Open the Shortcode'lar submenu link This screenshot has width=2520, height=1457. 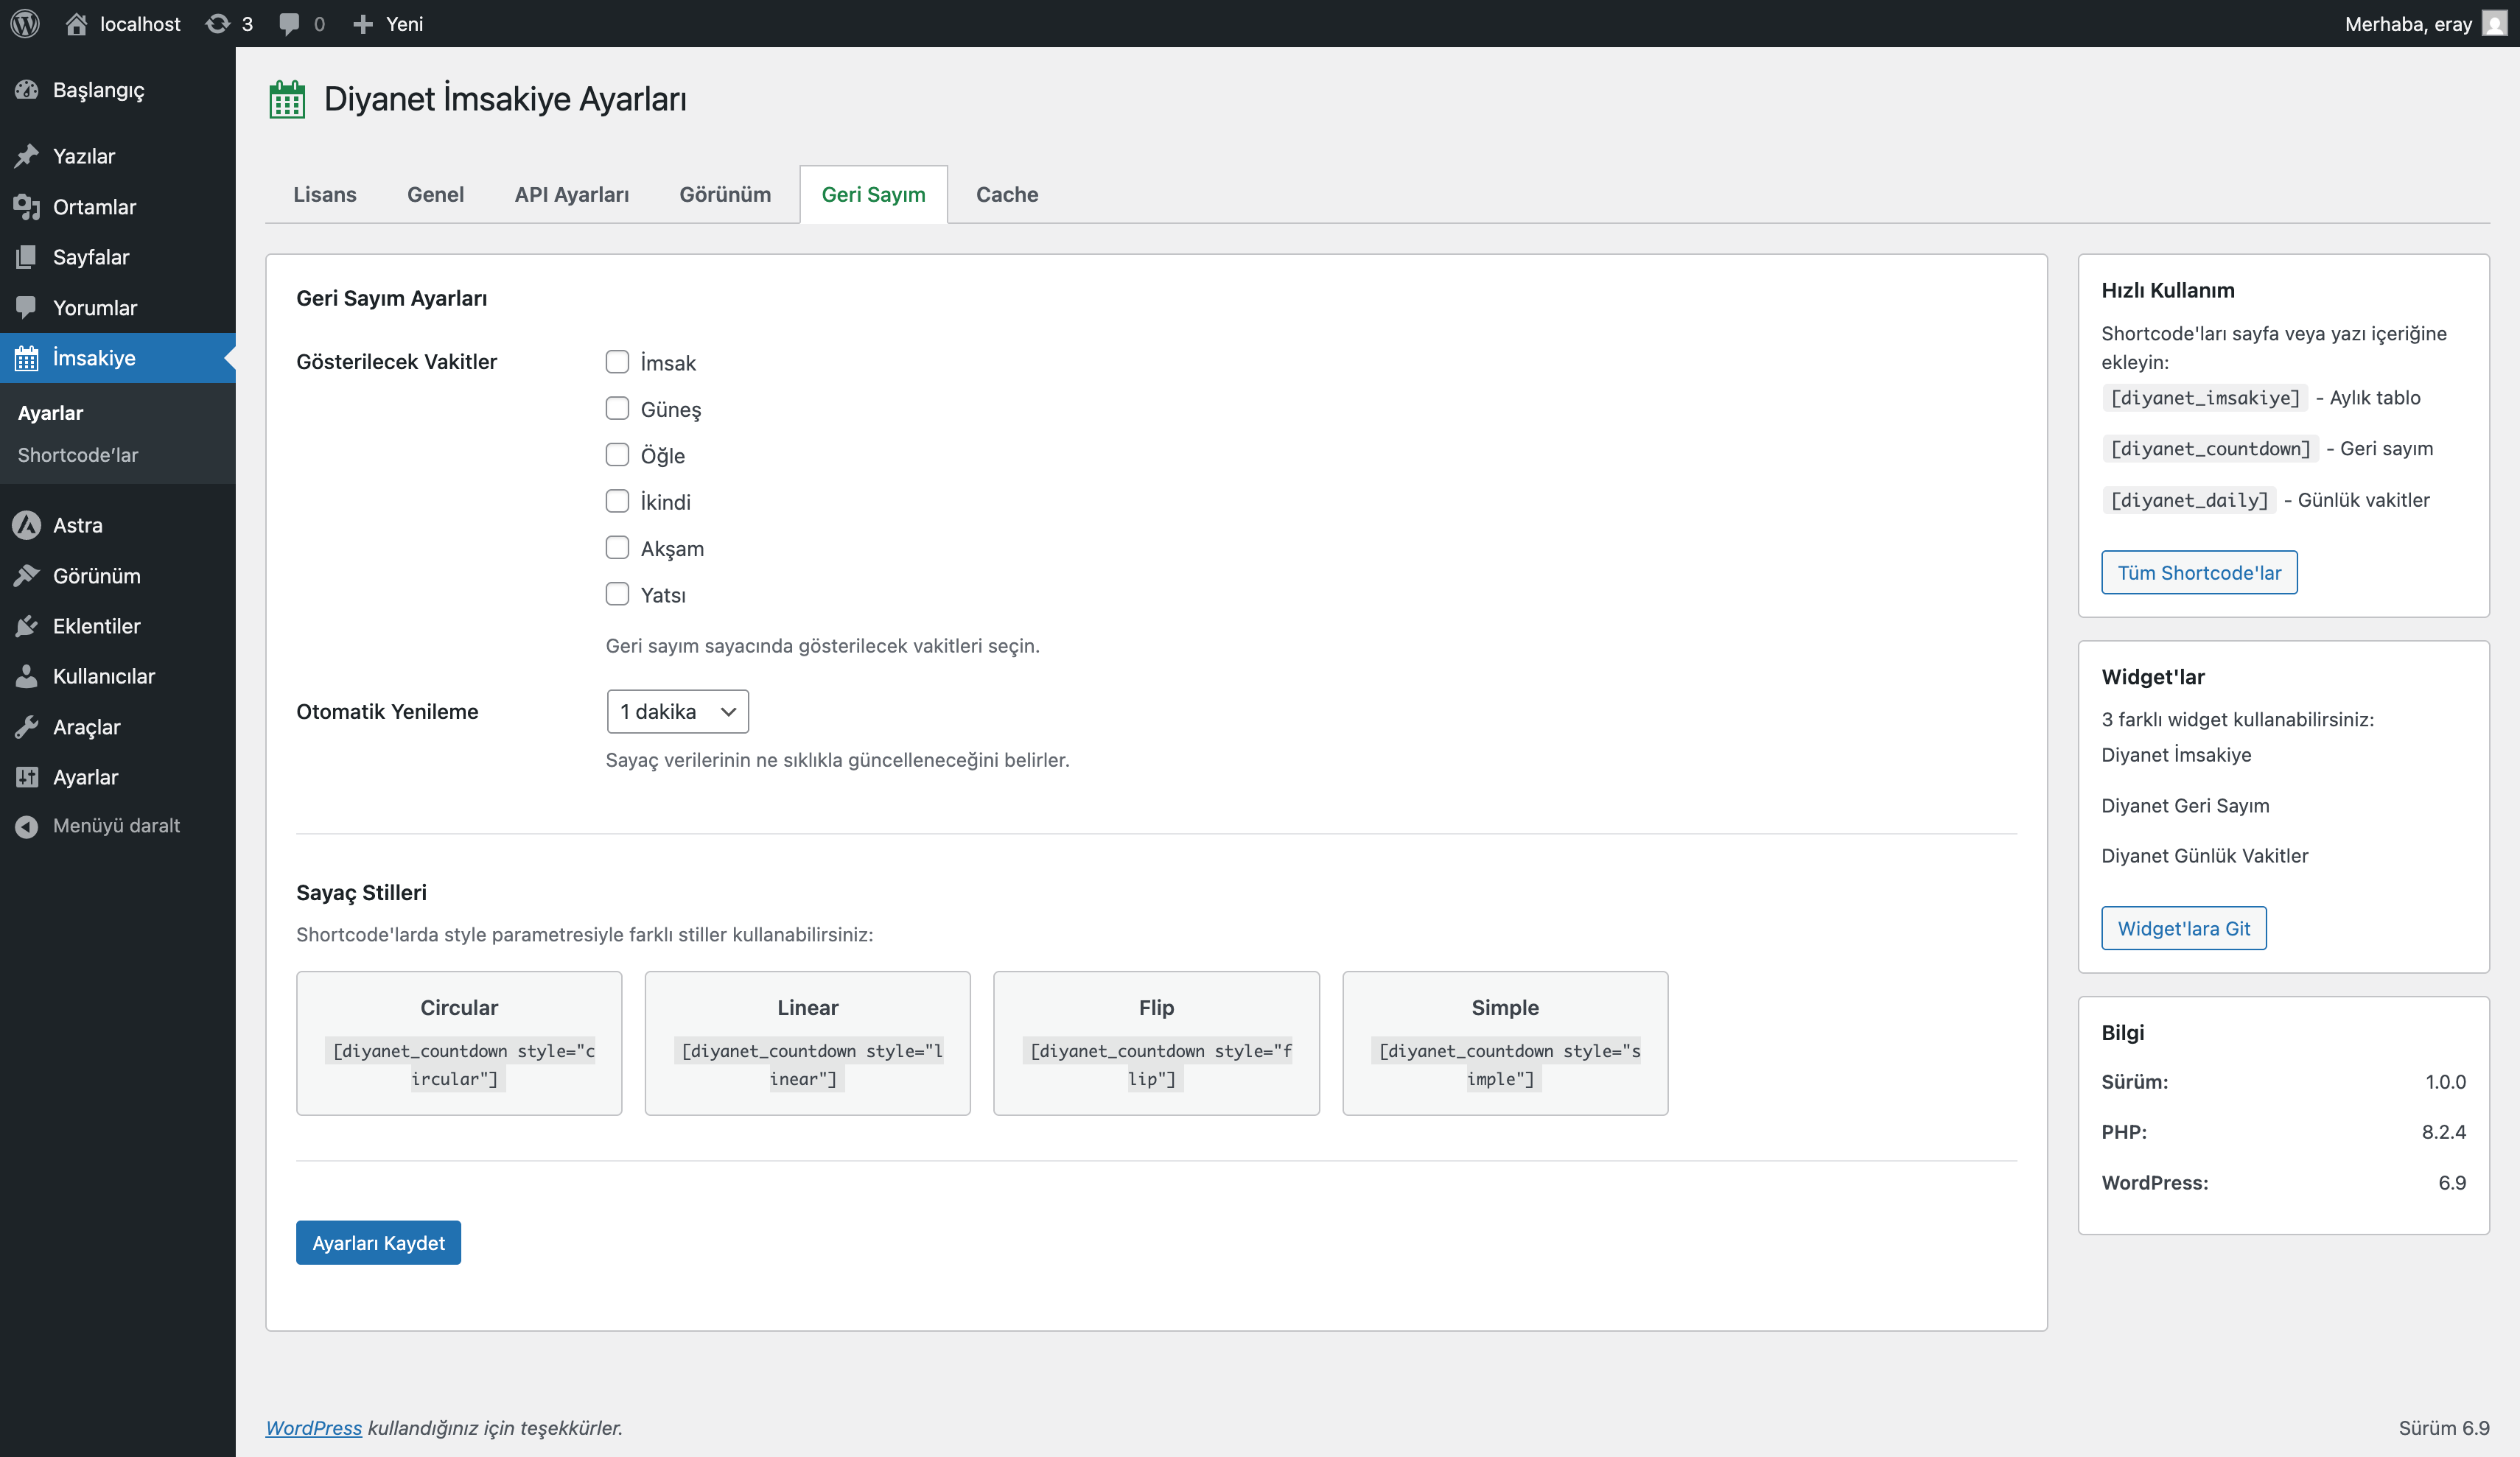click(78, 455)
